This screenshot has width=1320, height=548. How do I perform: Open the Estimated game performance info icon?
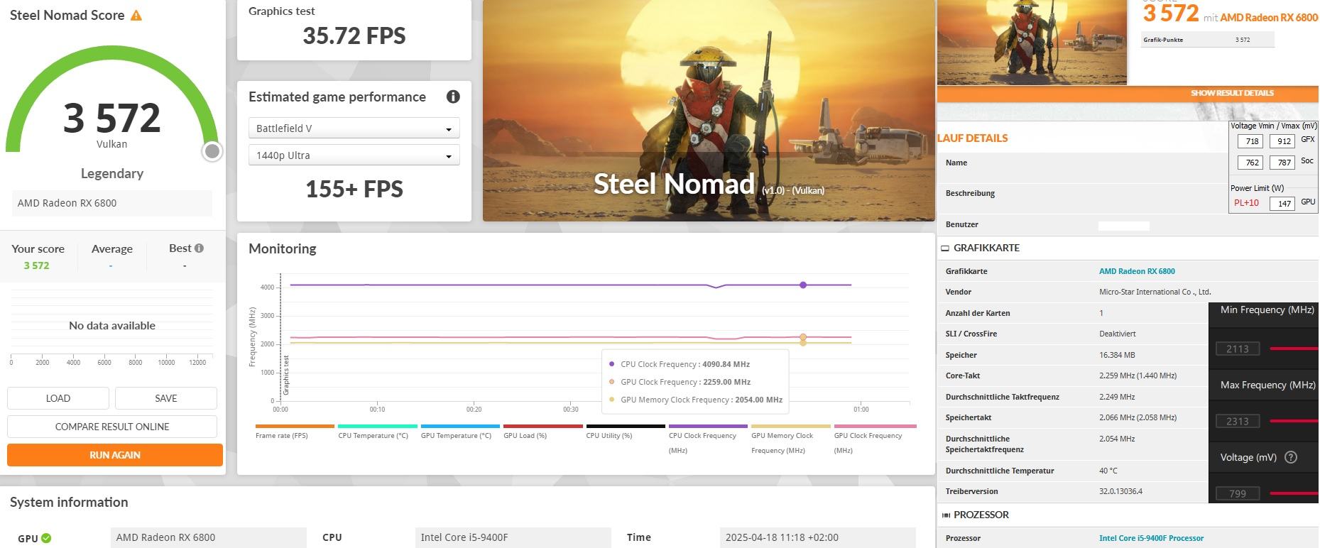click(453, 97)
